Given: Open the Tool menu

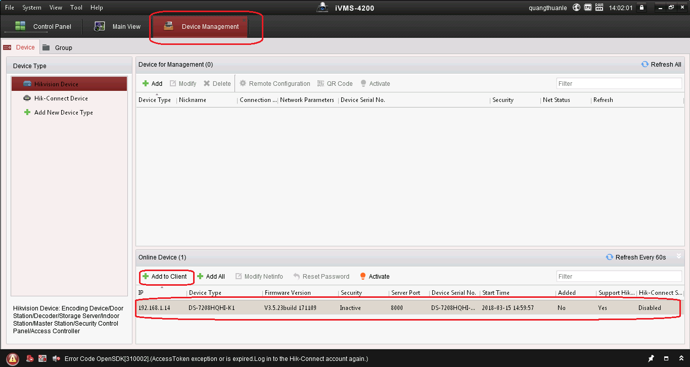Looking at the screenshot, I should coord(76,8).
